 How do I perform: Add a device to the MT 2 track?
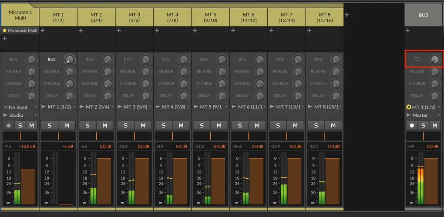pyautogui.click(x=81, y=30)
